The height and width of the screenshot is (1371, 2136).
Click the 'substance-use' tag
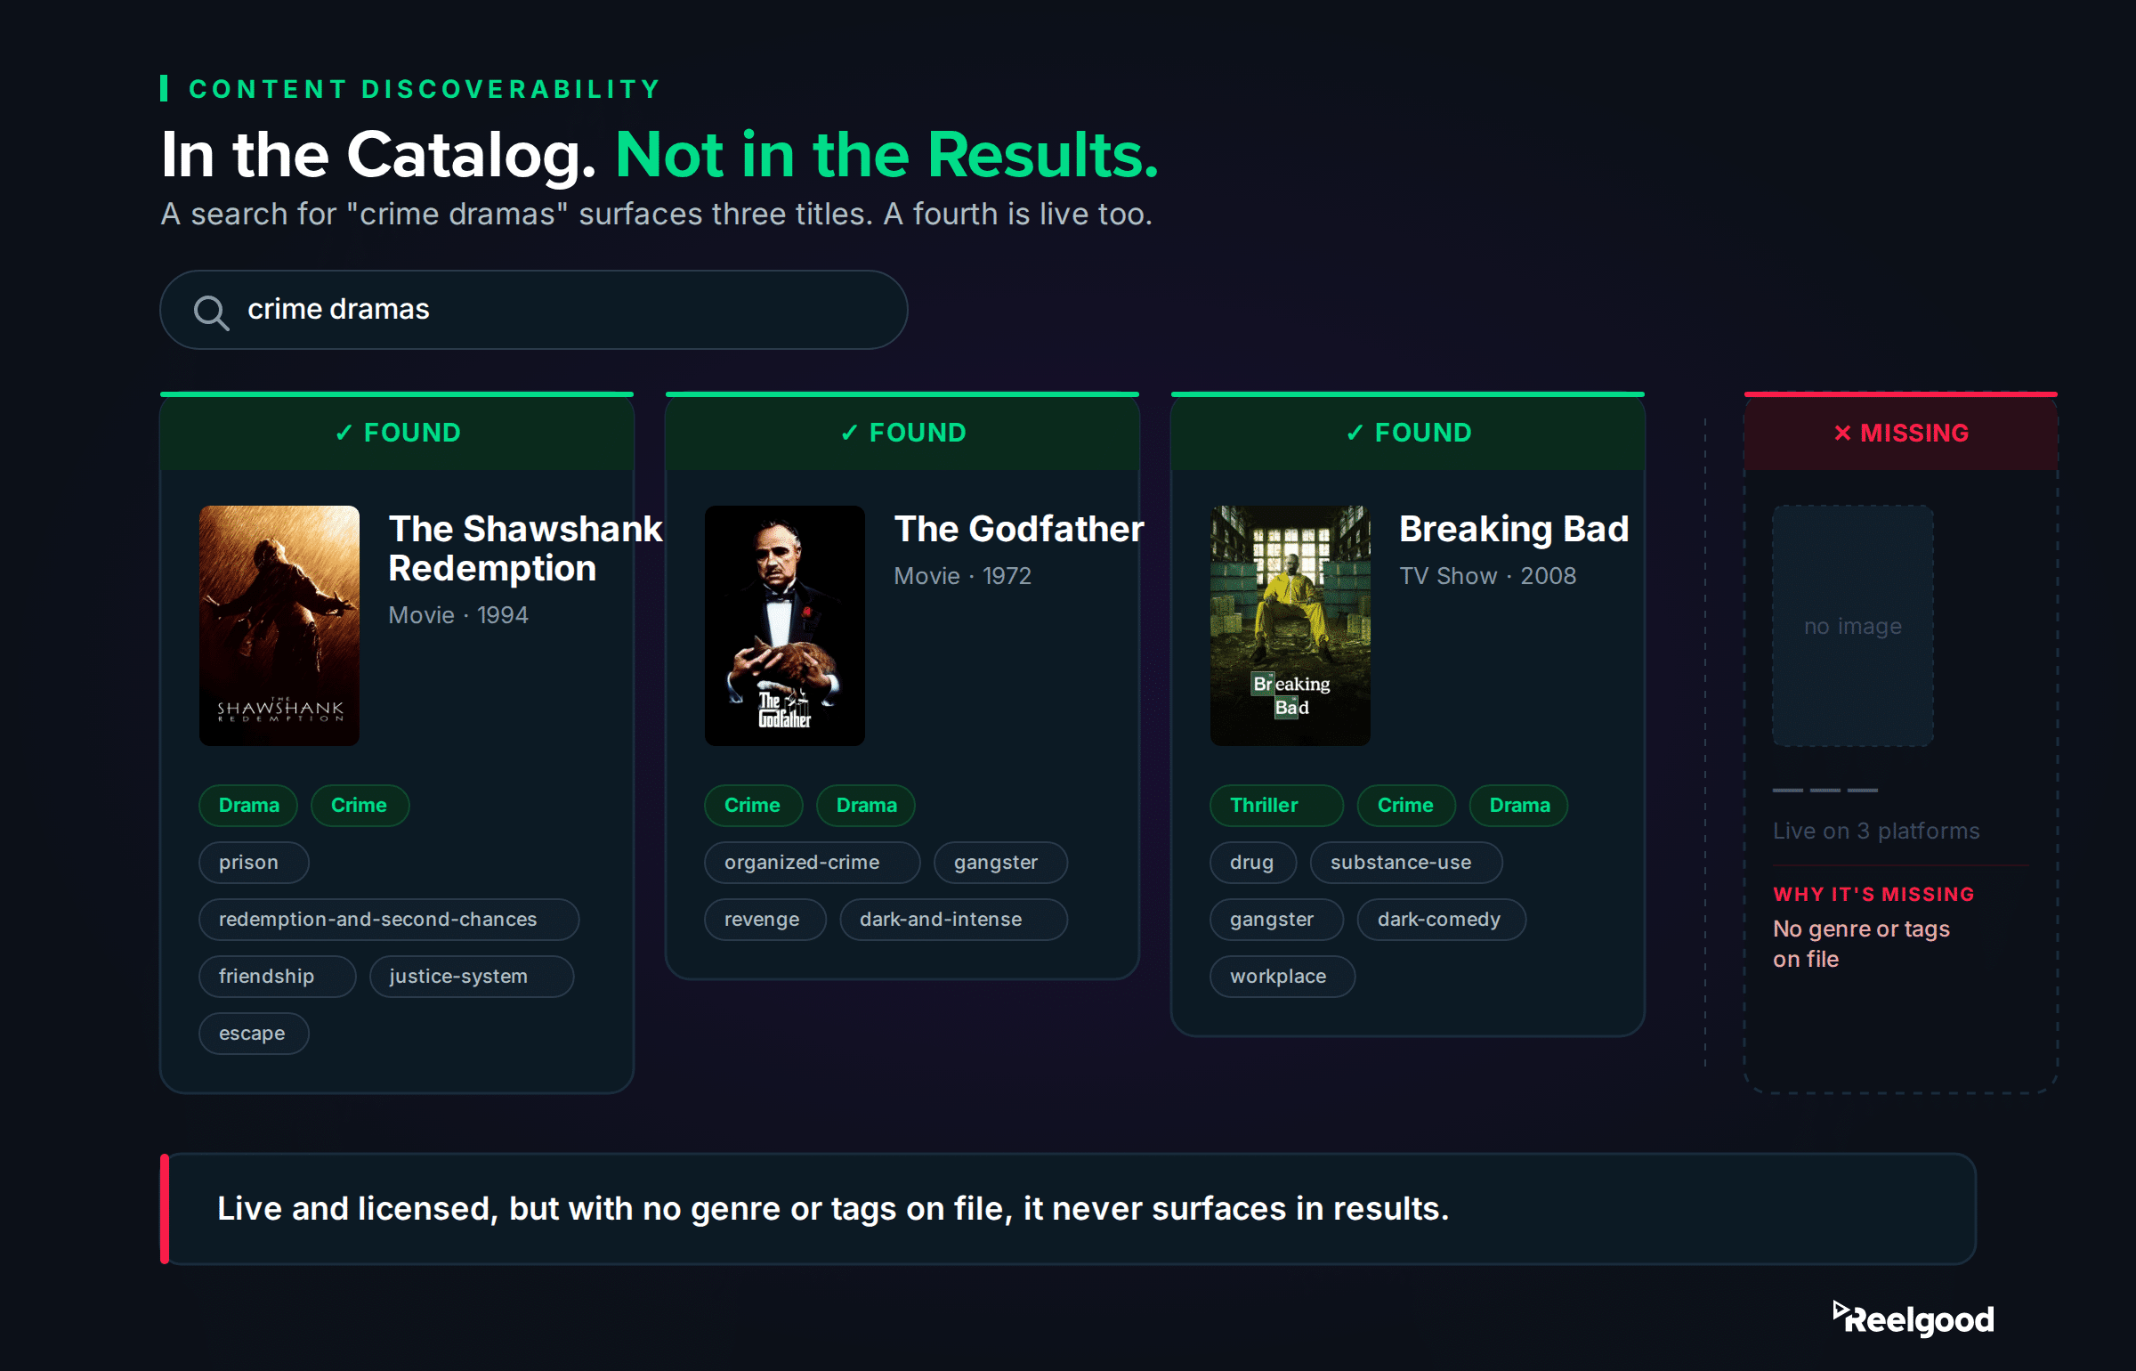click(x=1406, y=863)
